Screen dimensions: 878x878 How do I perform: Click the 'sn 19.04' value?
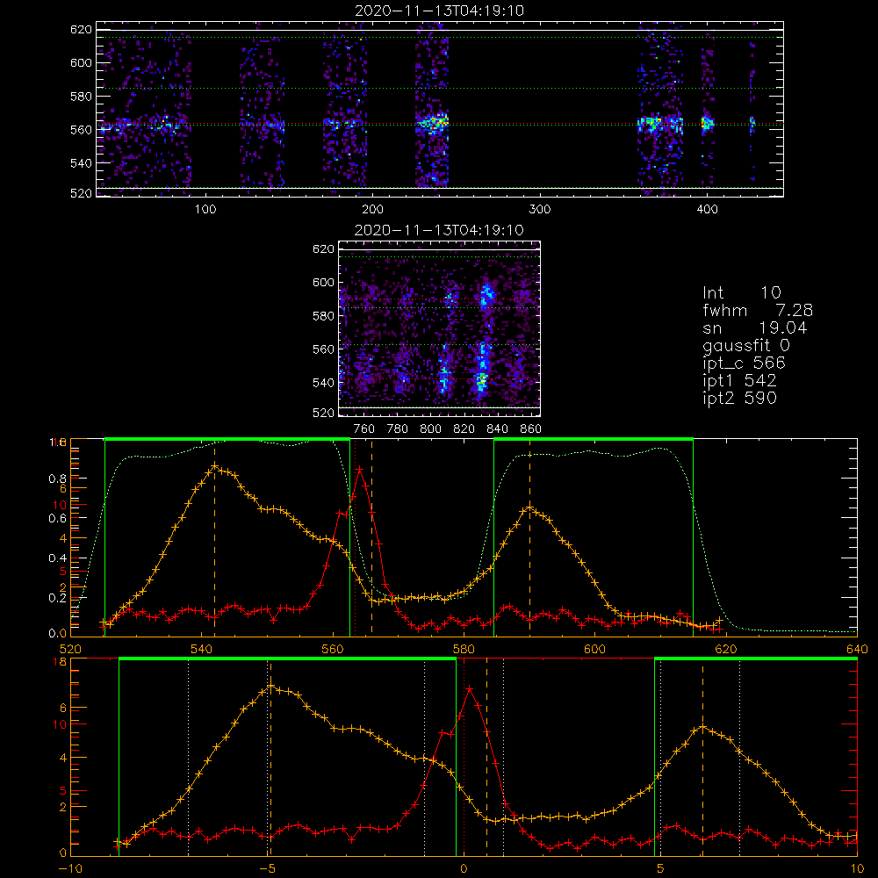[x=755, y=327]
